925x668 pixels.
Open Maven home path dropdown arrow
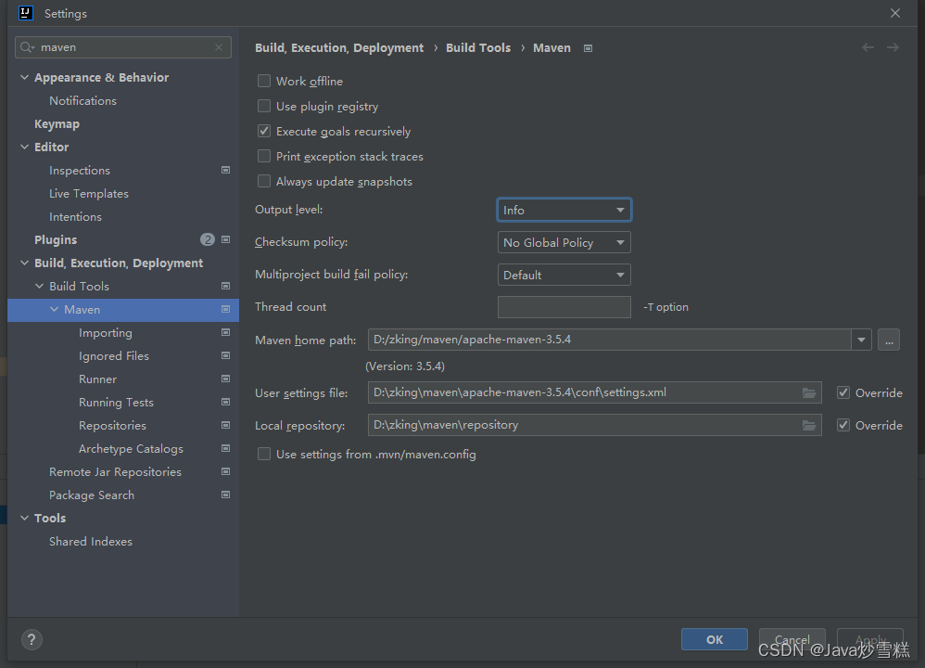point(861,340)
